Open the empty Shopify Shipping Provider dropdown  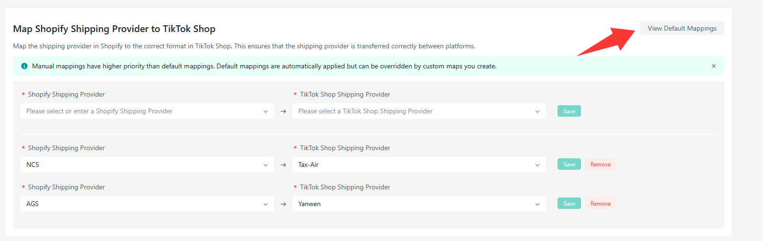tap(143, 111)
